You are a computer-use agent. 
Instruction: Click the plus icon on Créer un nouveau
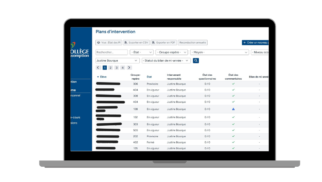coord(244,43)
